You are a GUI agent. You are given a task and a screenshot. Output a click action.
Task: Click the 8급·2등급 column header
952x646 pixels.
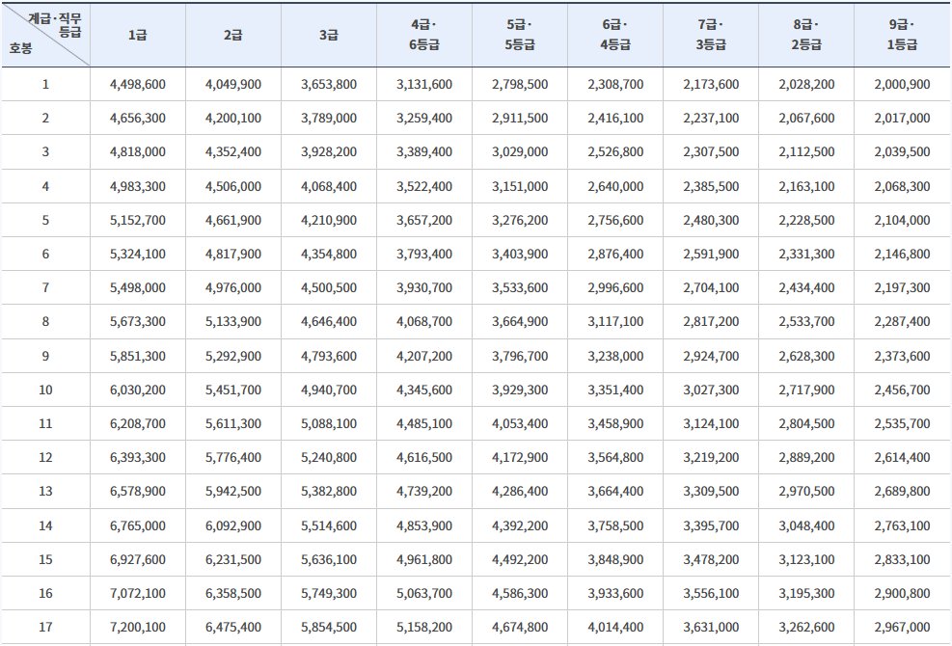click(806, 36)
